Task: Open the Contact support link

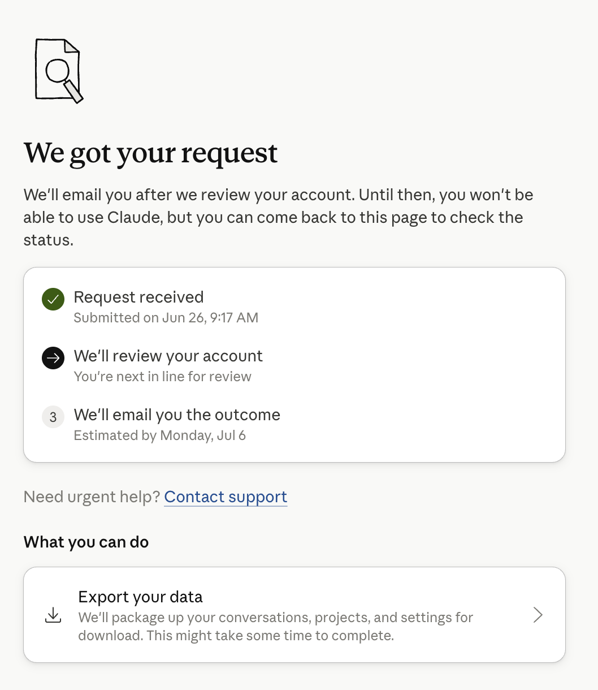Action: tap(226, 497)
